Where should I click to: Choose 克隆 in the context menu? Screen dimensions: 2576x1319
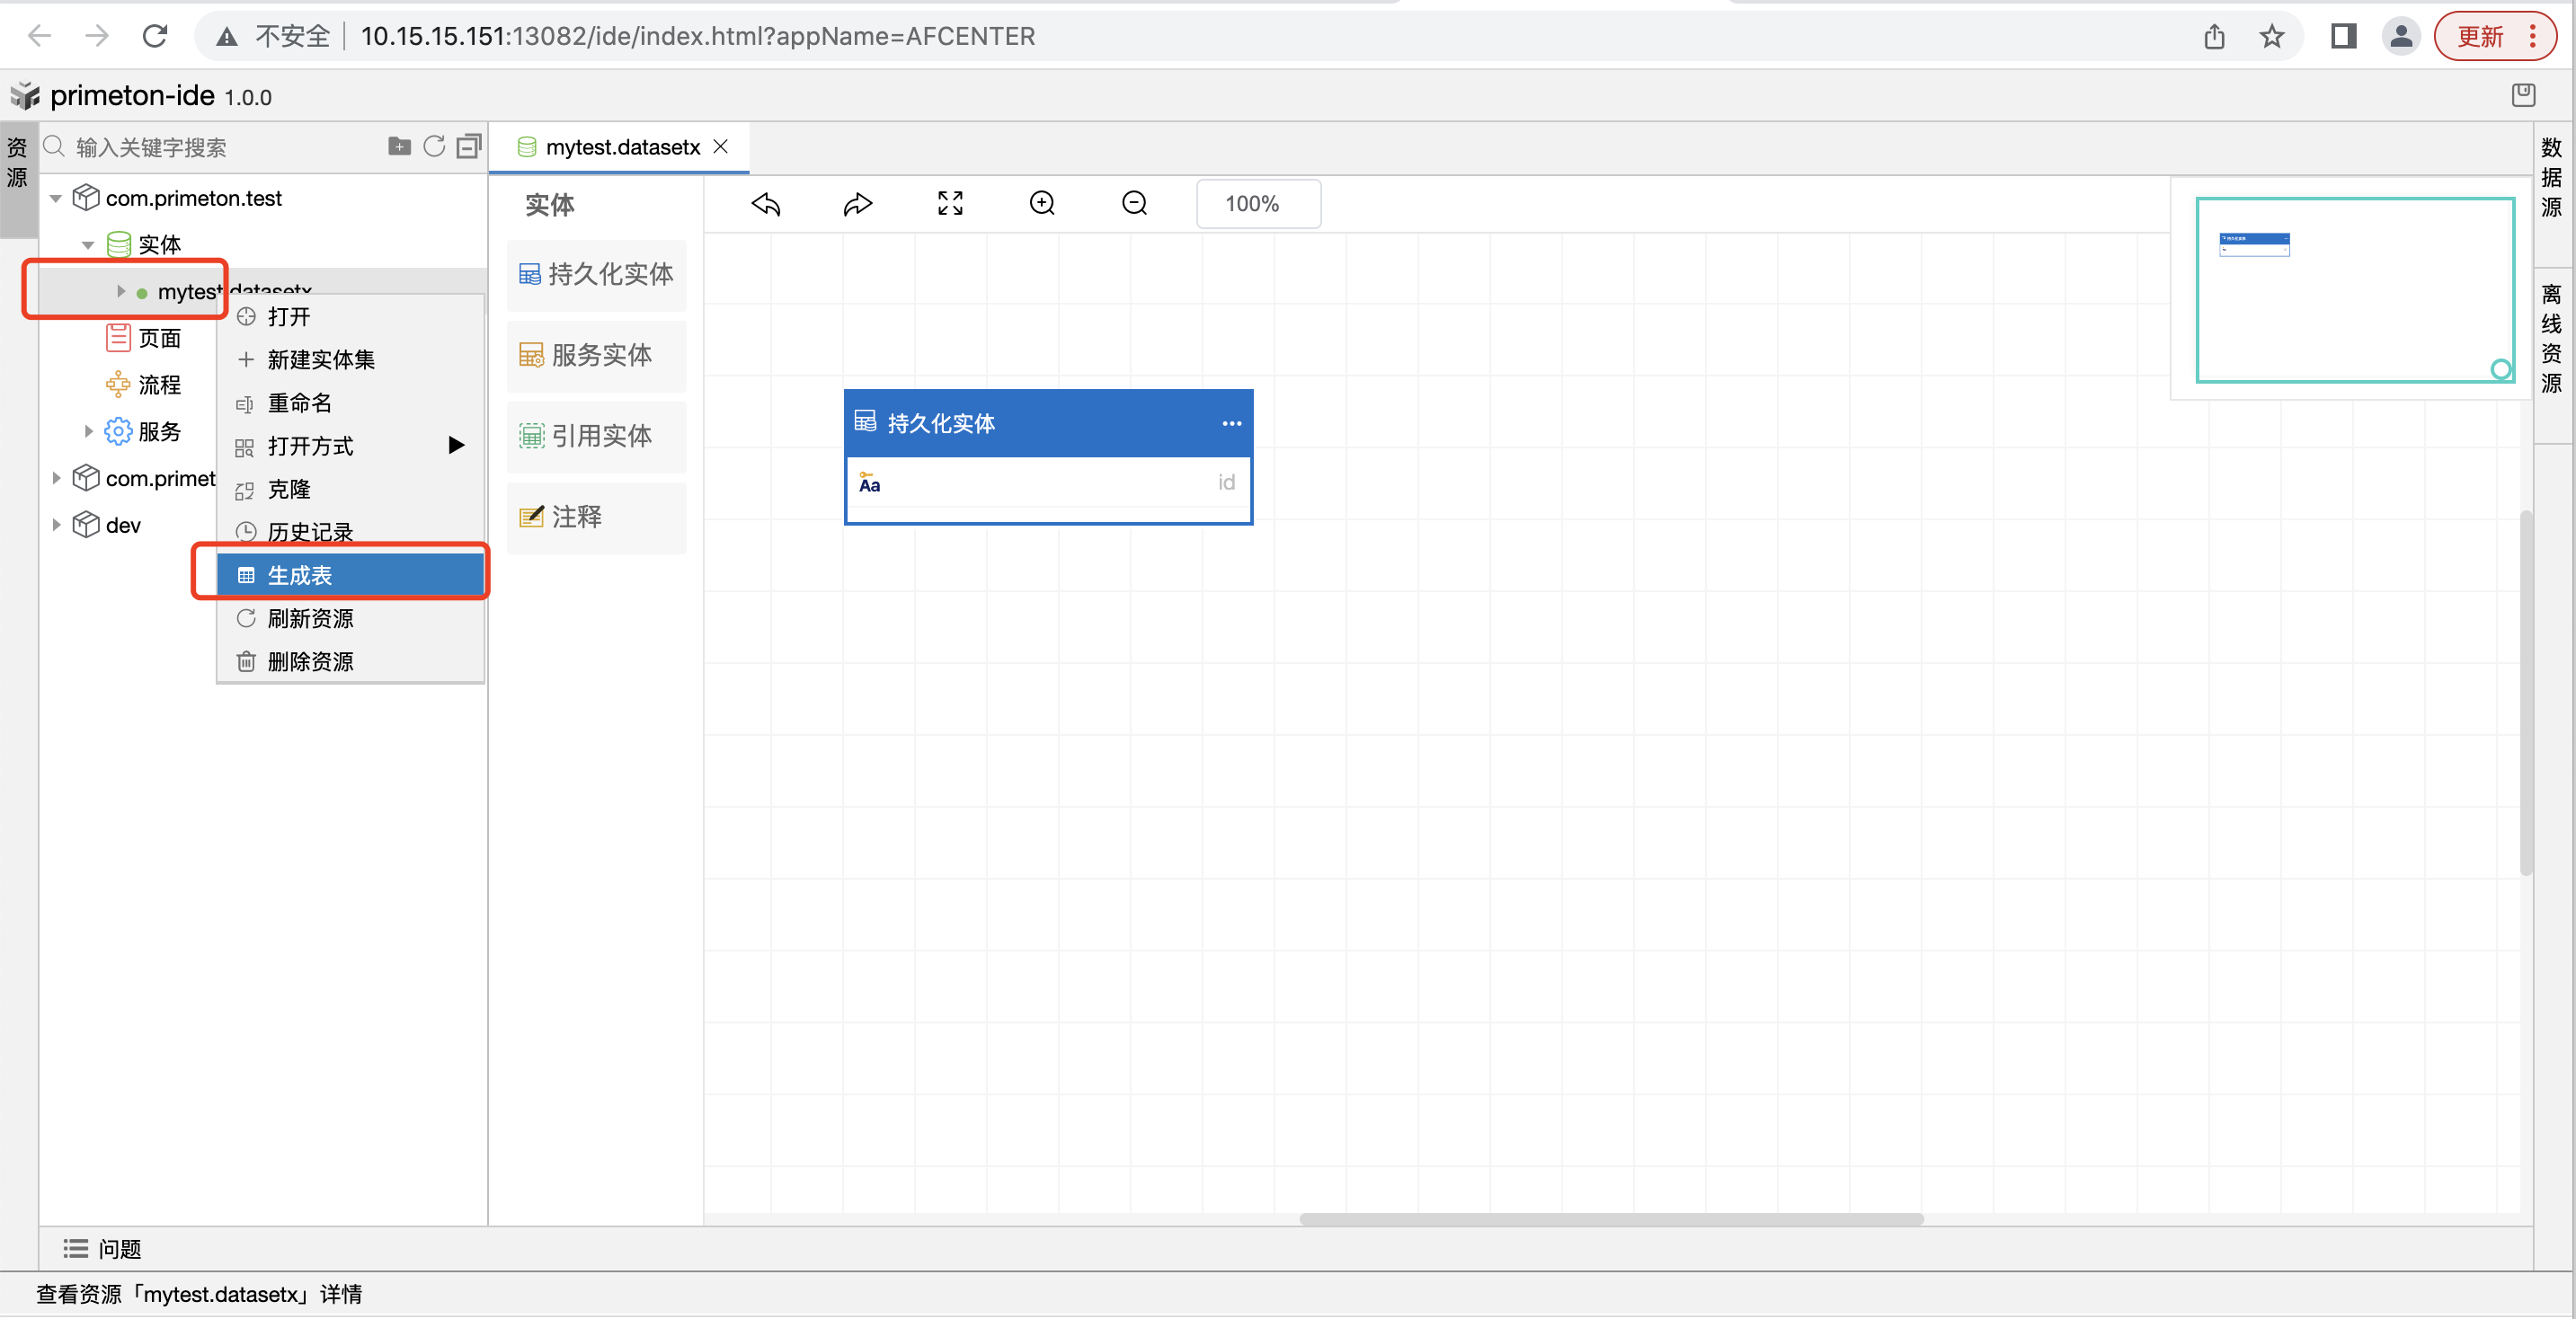289,490
